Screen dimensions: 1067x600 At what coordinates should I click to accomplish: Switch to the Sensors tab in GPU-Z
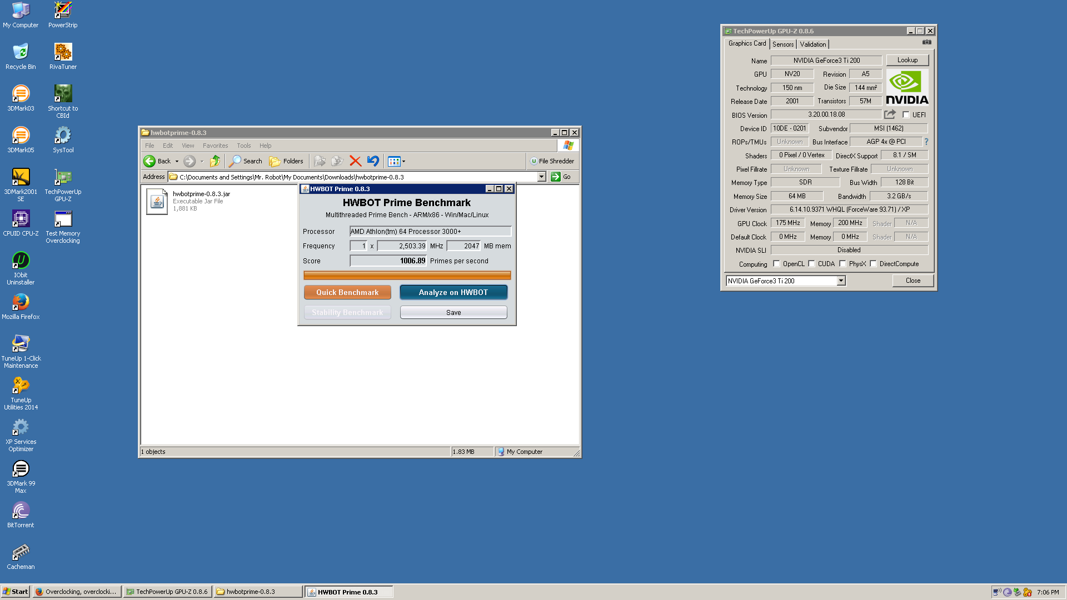[x=782, y=44]
